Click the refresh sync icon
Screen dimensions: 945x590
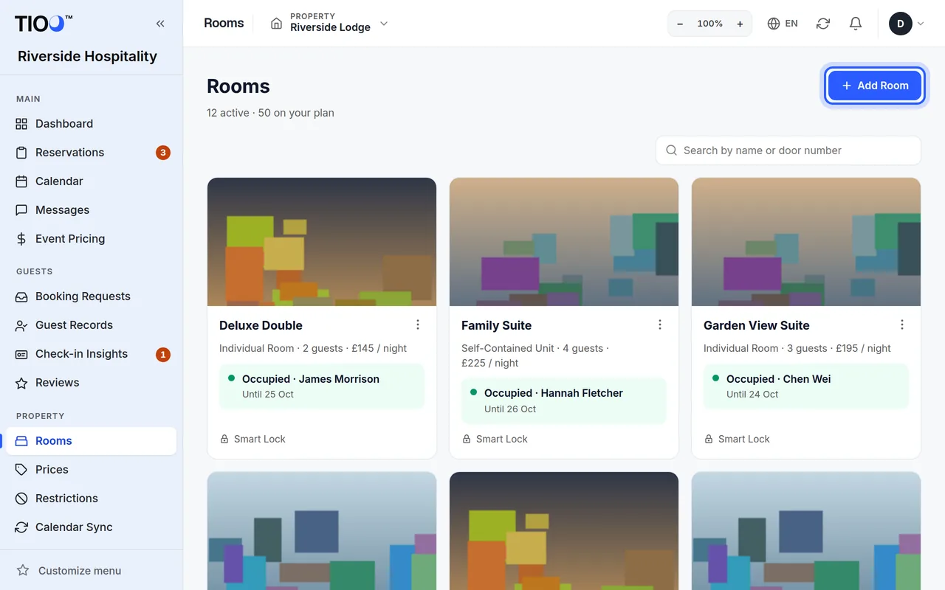pos(823,24)
